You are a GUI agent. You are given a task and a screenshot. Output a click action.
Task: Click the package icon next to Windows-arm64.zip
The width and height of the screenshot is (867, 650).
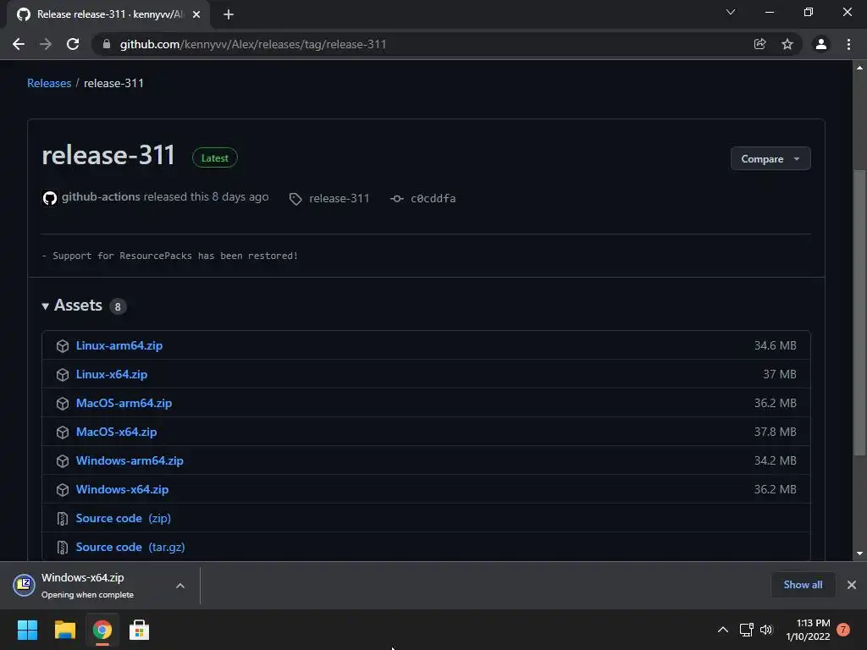[63, 461]
